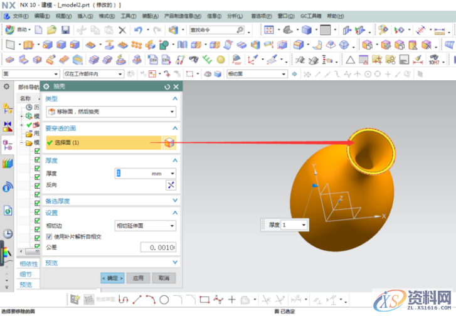The height and width of the screenshot is (316, 456).
Task: Open the History clock sidebar icon
Action: [8, 233]
